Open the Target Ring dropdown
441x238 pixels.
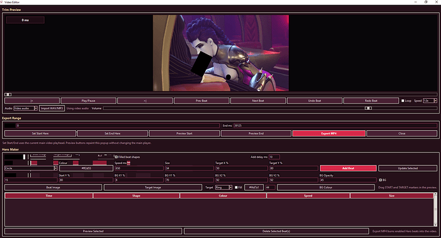point(224,188)
